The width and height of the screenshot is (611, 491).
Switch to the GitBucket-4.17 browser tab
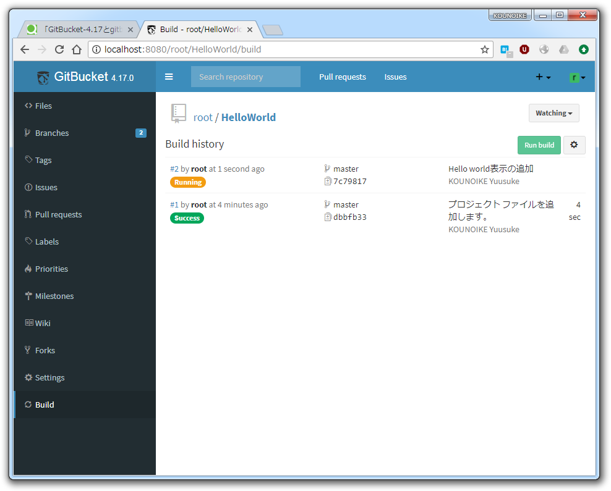[83, 28]
